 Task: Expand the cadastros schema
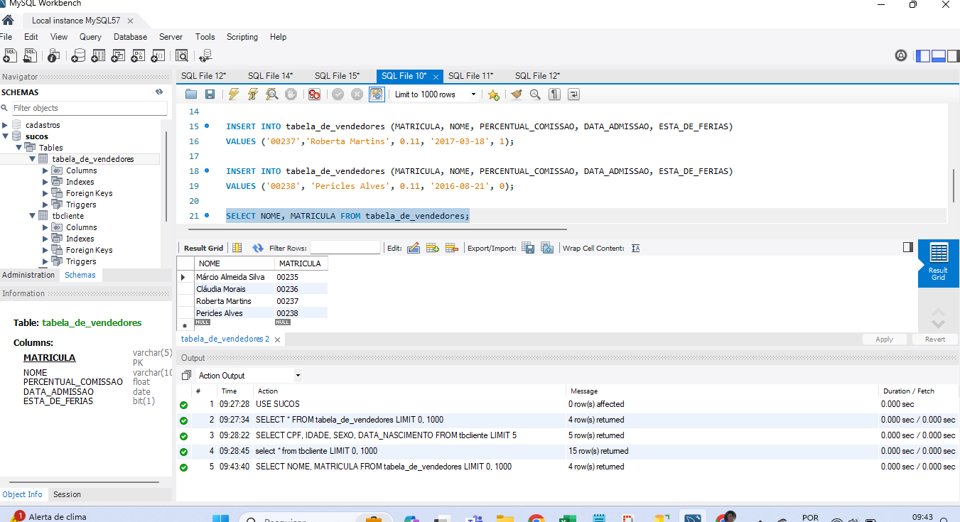(x=5, y=125)
